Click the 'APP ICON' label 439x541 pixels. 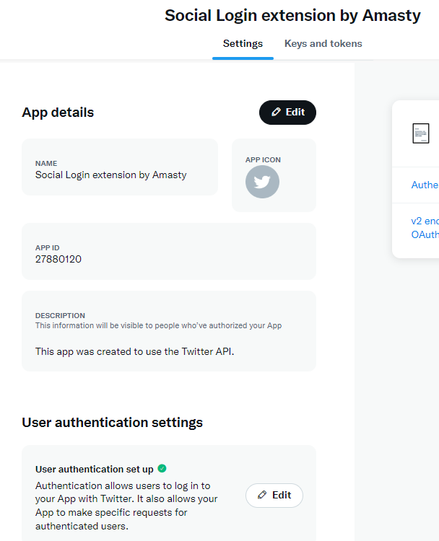[264, 159]
